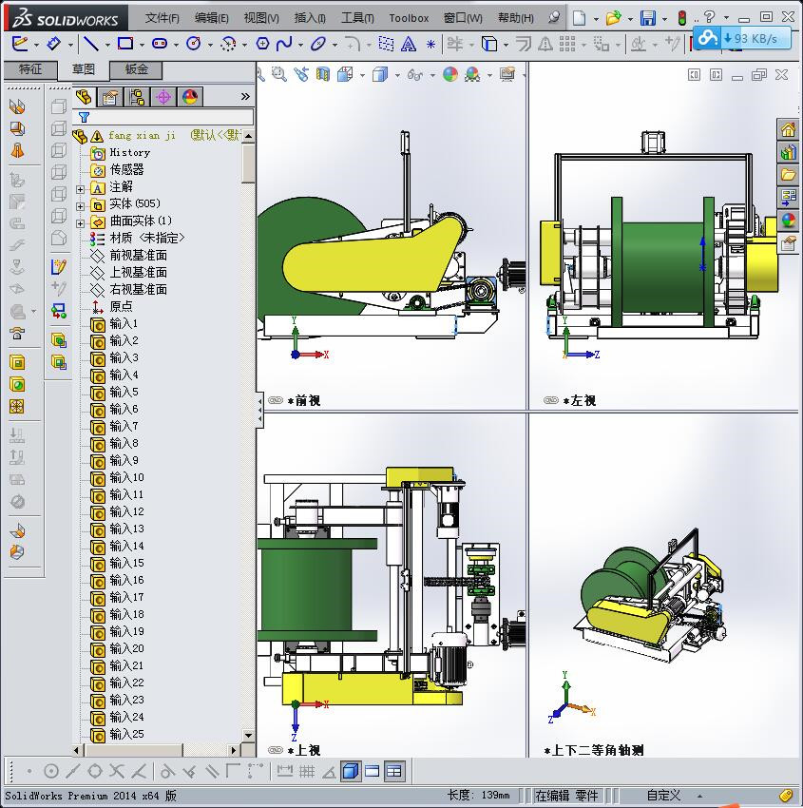Toggle the center point snap

coord(51,772)
